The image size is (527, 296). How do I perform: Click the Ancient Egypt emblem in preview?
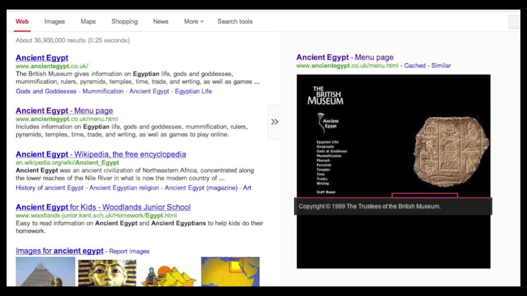tap(328, 123)
